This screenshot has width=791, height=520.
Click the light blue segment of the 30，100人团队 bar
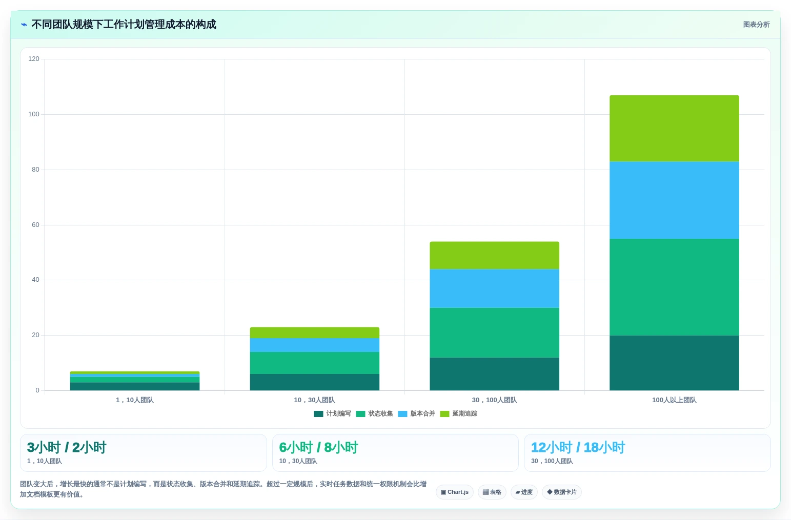494,288
